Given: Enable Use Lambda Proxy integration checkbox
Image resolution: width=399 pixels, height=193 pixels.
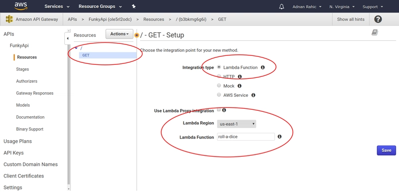Looking at the screenshot, I should tap(219, 110).
